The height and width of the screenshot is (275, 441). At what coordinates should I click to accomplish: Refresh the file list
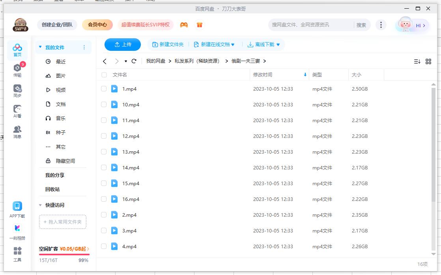tap(134, 61)
